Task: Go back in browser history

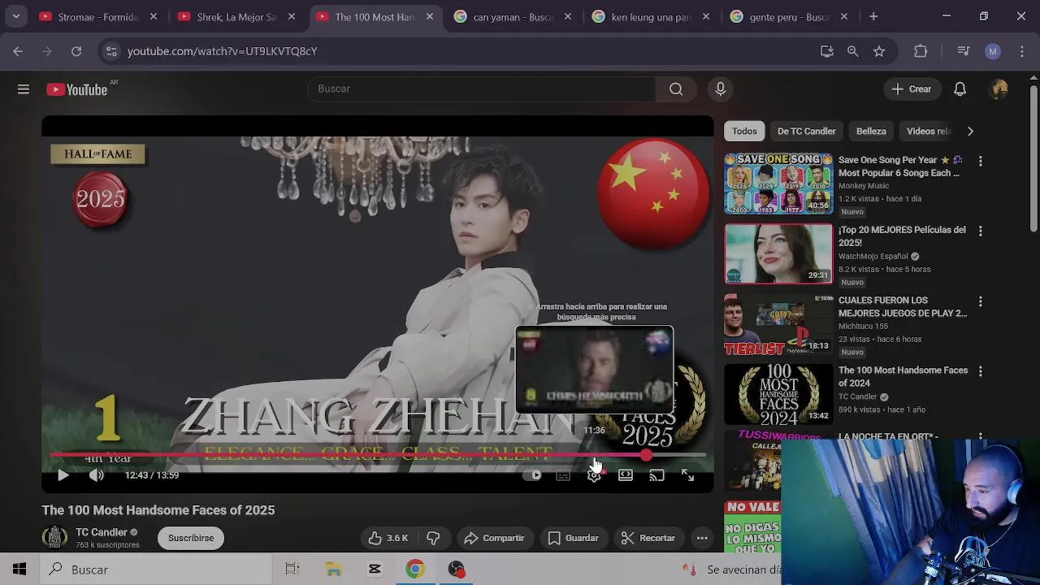Action: [18, 51]
